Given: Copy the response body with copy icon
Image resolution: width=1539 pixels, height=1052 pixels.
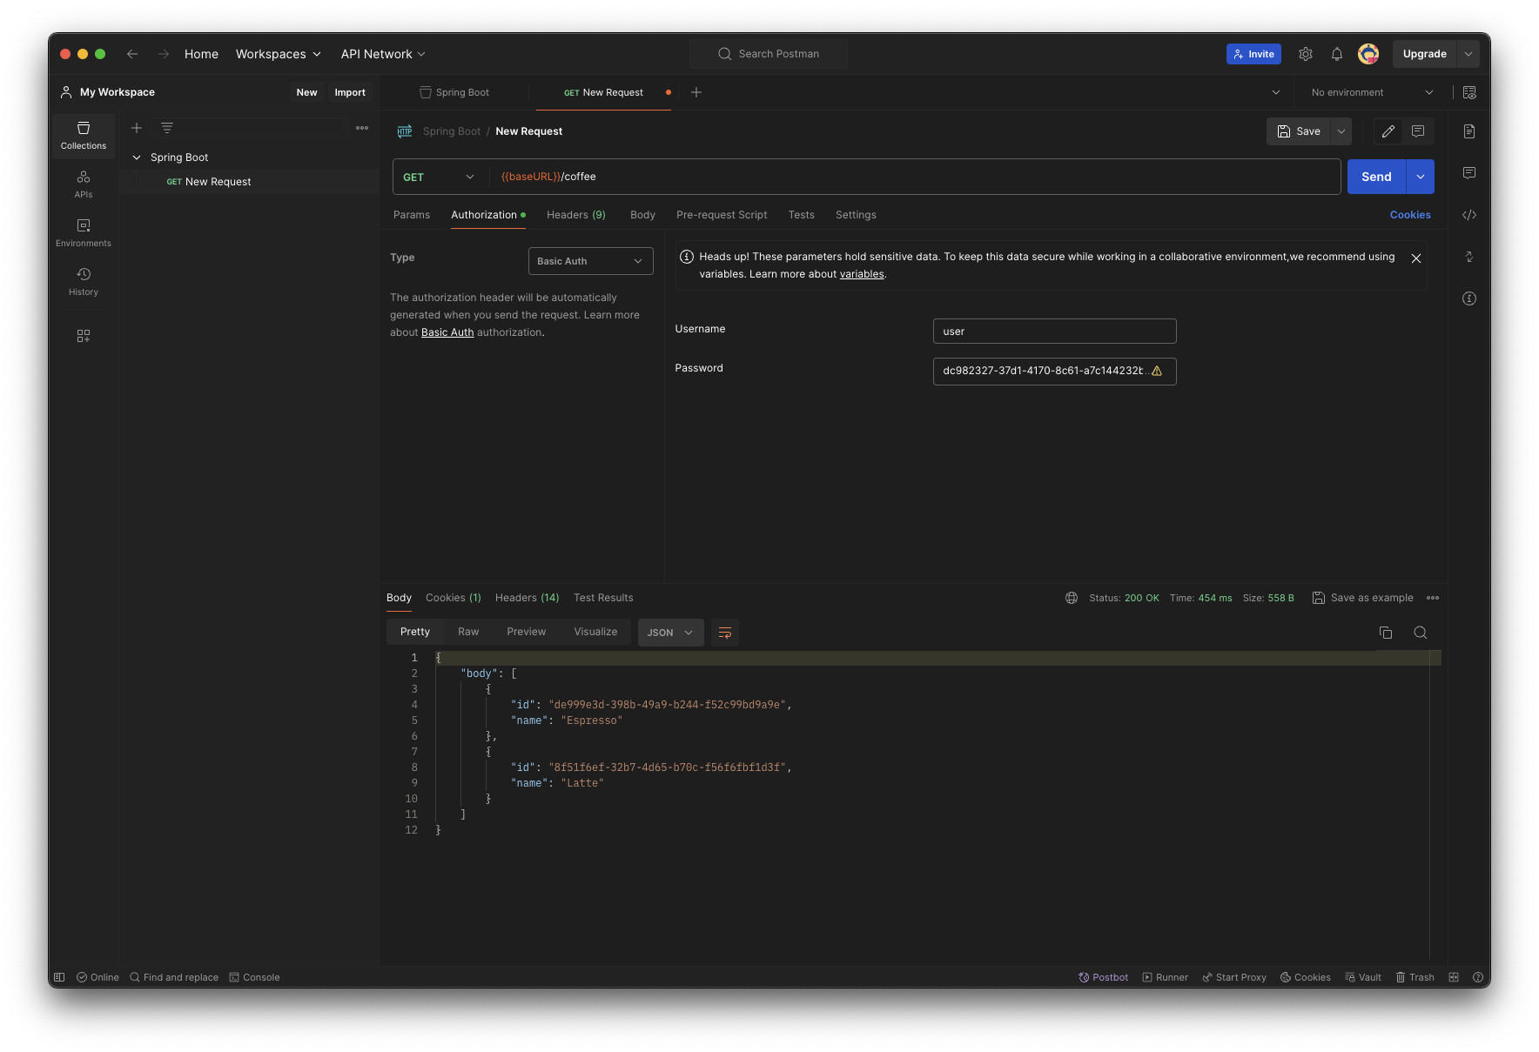Looking at the screenshot, I should (1386, 633).
